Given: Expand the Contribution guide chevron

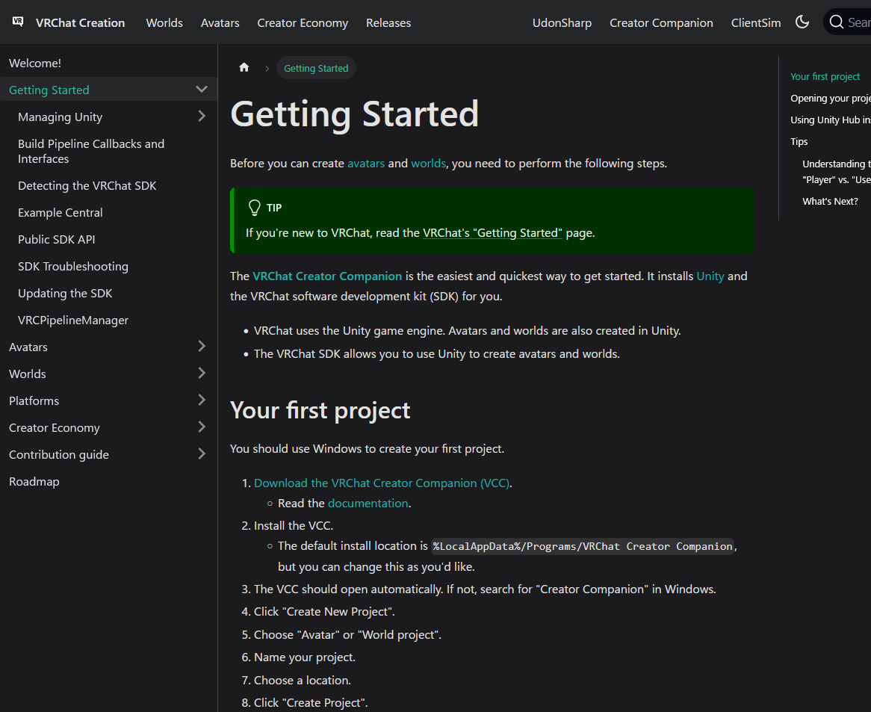Looking at the screenshot, I should [202, 453].
